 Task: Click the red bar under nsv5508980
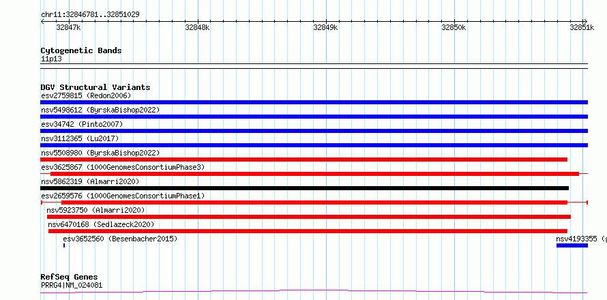pos(304,160)
